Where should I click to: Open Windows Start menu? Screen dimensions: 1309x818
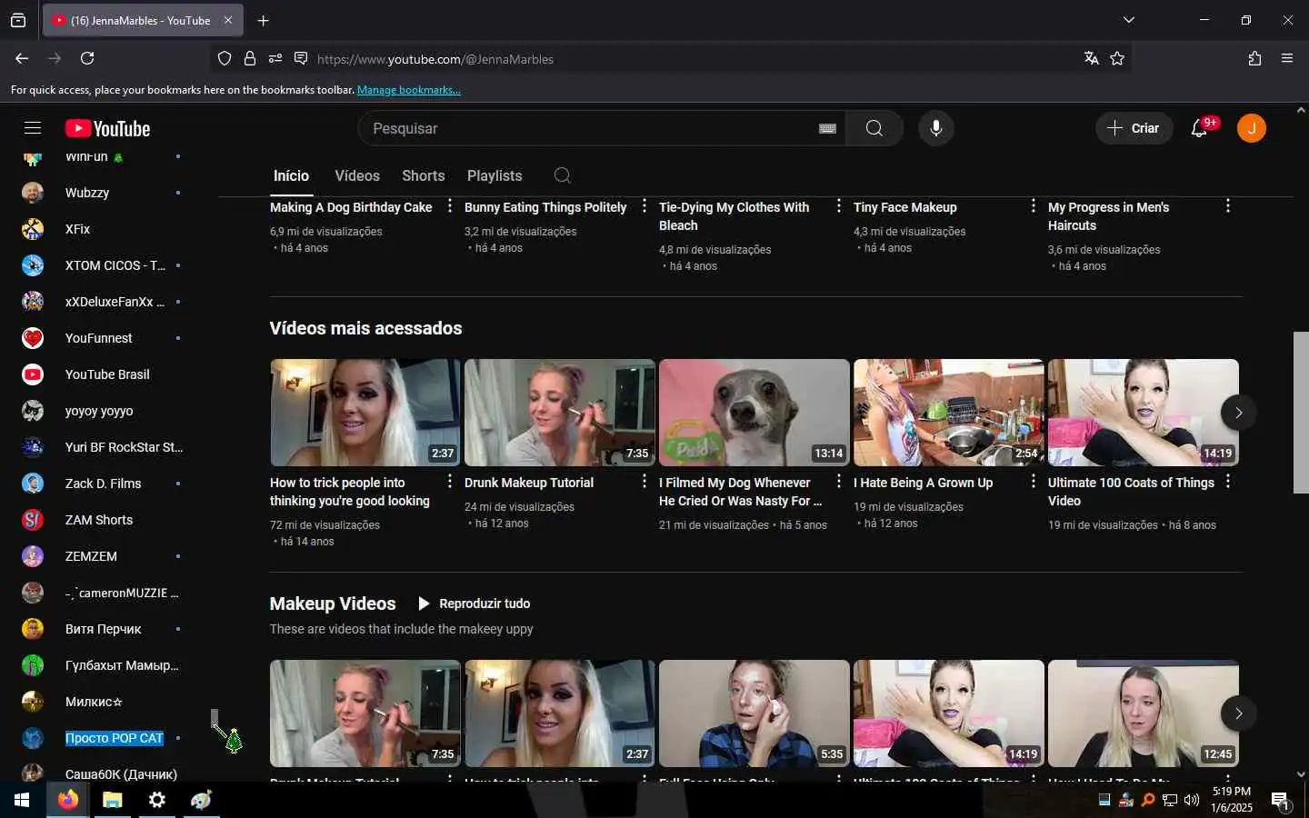(x=22, y=800)
